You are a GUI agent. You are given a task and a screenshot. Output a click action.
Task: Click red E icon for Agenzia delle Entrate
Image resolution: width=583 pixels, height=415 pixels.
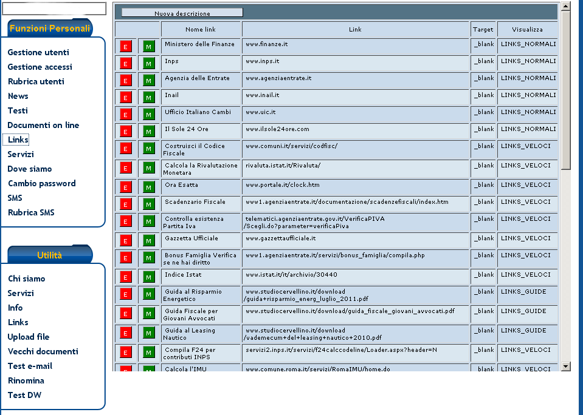(126, 81)
